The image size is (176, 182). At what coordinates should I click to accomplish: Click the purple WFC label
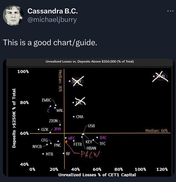[x=72, y=138]
